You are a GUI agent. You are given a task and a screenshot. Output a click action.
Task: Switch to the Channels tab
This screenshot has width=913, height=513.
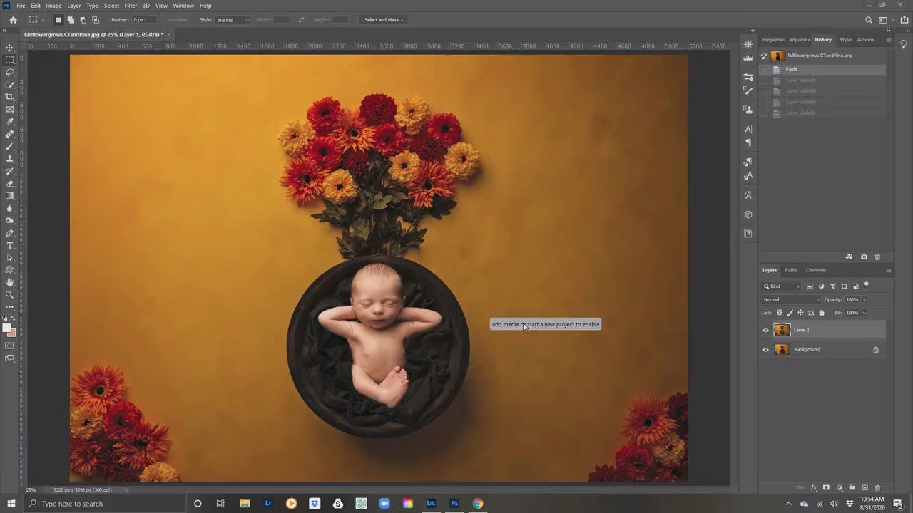click(x=816, y=270)
